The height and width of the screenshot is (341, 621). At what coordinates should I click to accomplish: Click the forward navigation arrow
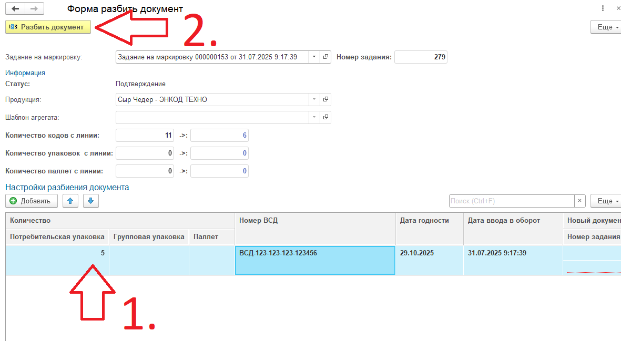coord(34,9)
